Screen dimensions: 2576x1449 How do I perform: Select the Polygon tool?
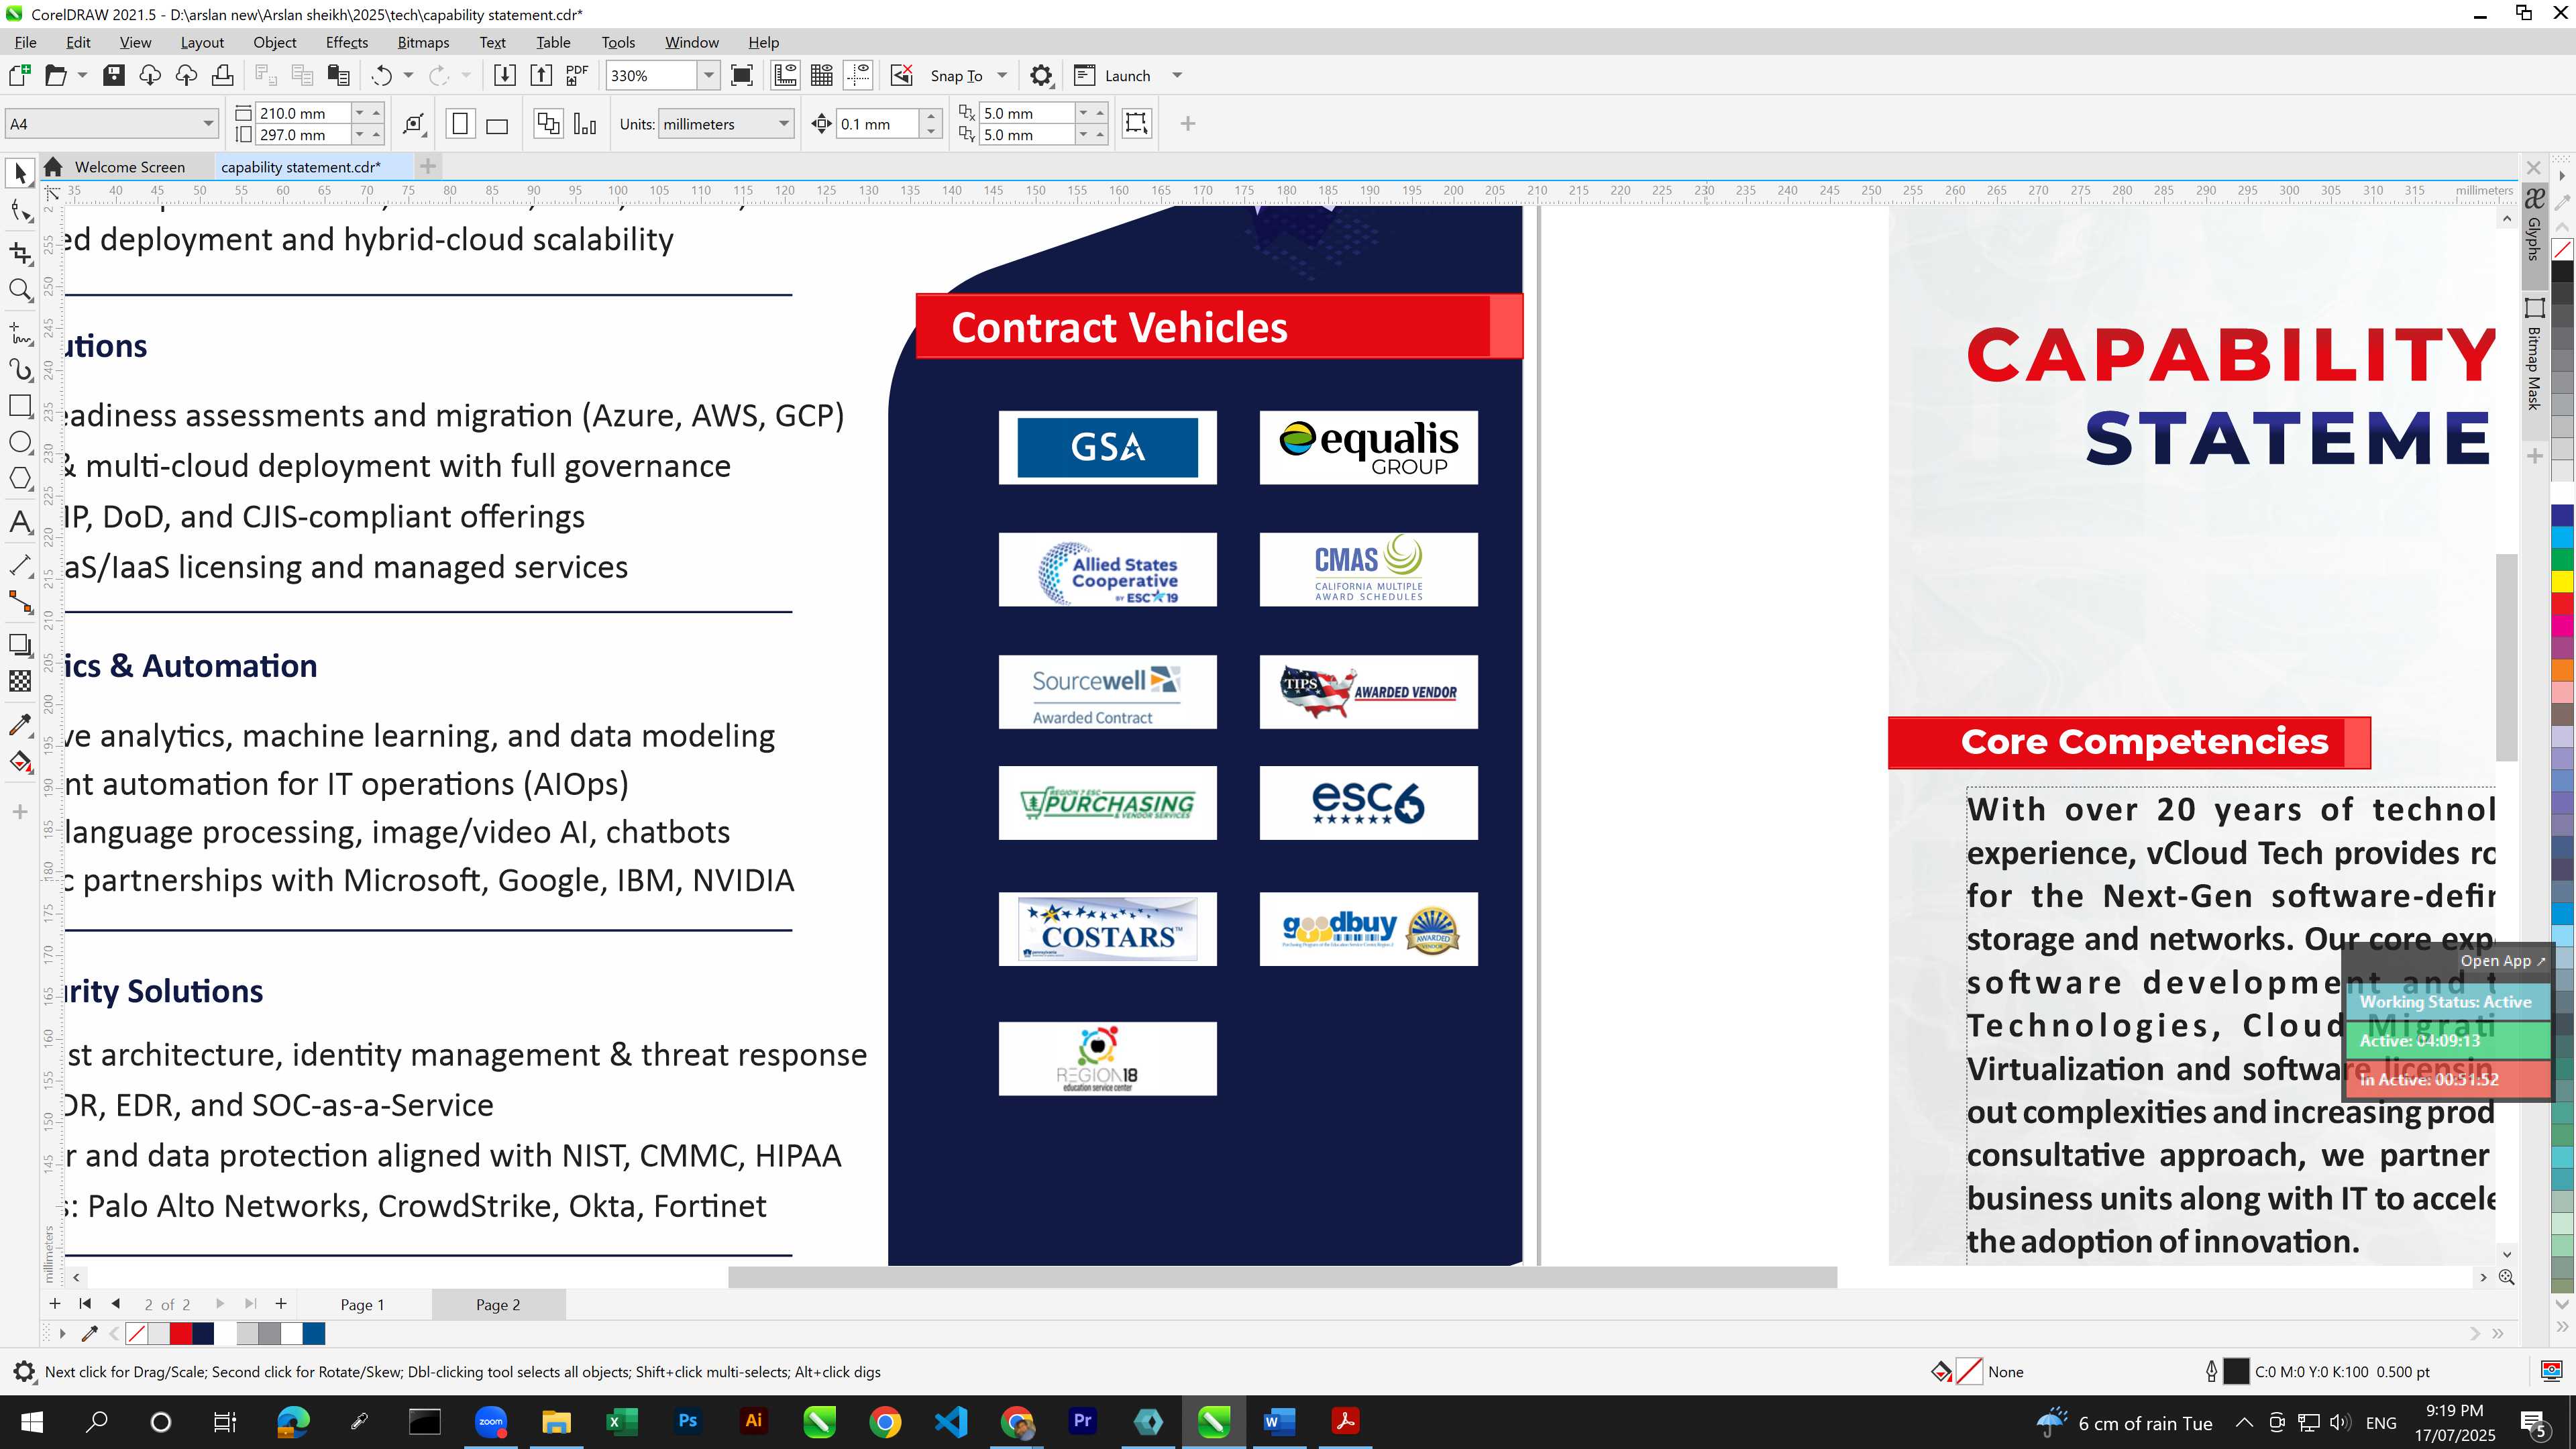tap(20, 478)
